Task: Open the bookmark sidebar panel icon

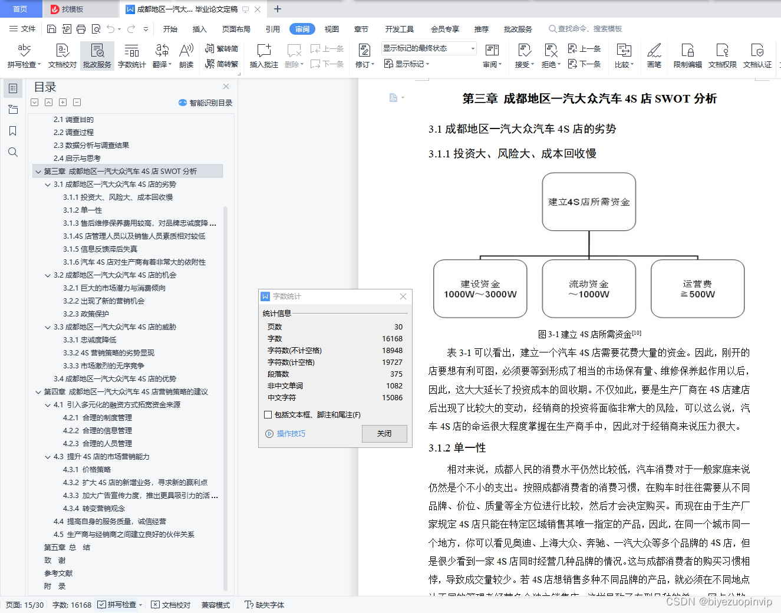Action: tap(12, 131)
